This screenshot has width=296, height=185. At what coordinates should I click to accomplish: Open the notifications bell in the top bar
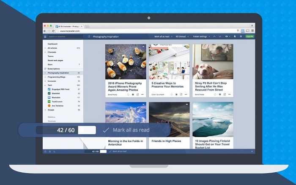pyautogui.click(x=235, y=37)
